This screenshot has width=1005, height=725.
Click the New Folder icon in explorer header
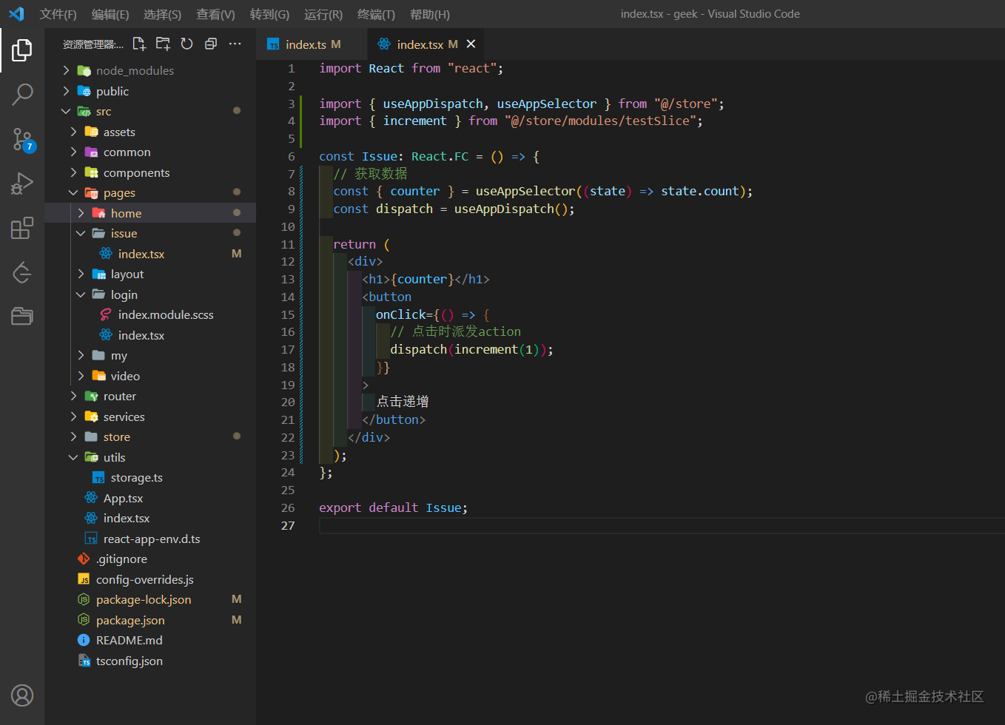(x=163, y=44)
